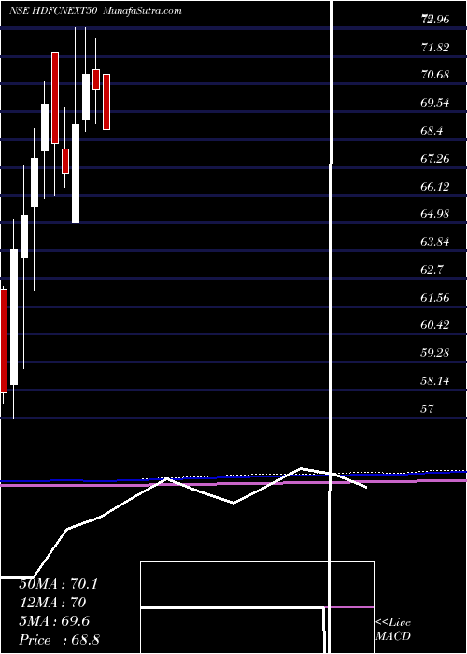Select the 58.14 price axis label
This screenshot has height=654, width=467.
435,381
